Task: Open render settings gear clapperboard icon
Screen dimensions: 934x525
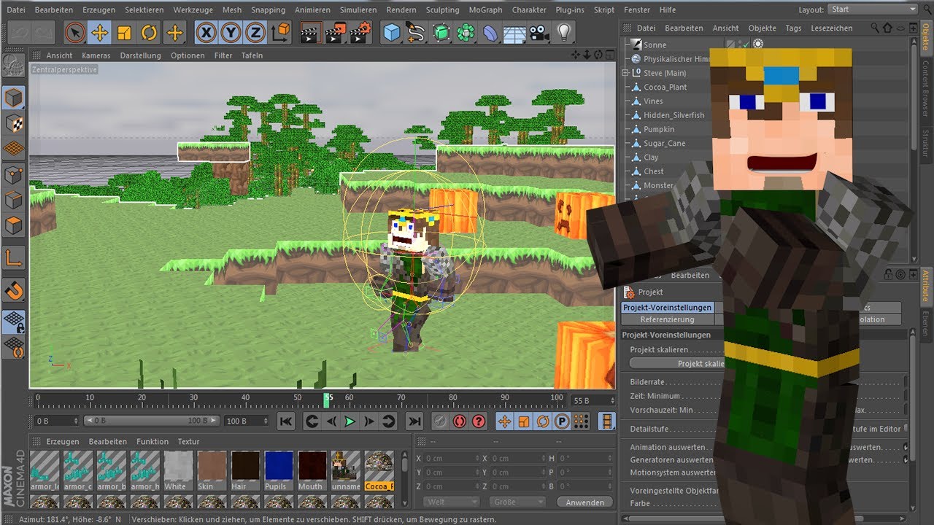Action: (360, 33)
